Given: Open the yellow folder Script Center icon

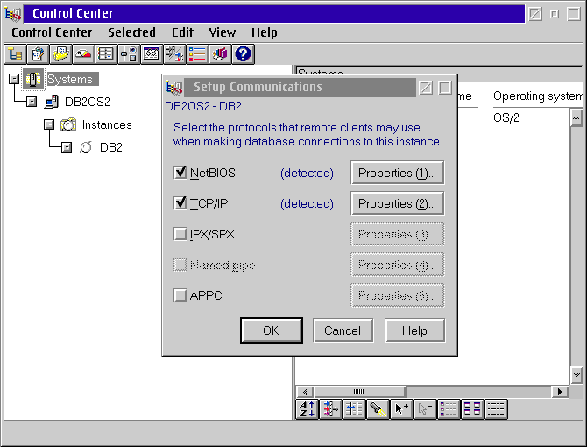Looking at the screenshot, I should pyautogui.click(x=60, y=54).
